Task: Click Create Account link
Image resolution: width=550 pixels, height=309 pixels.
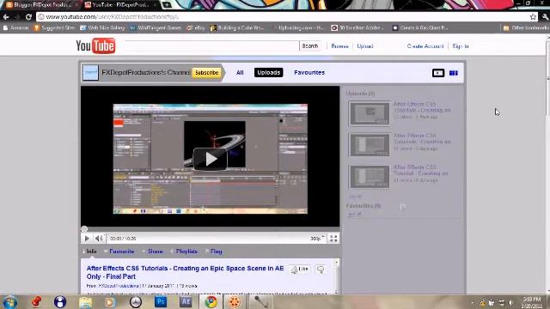Action: click(x=425, y=46)
